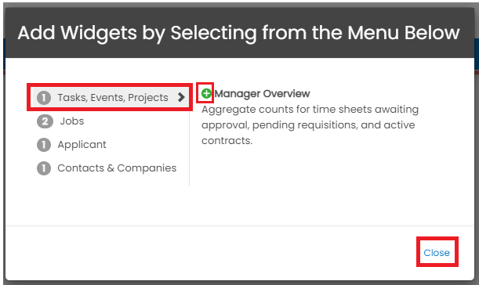Click the number 2 badge next to Jobs

45,121
